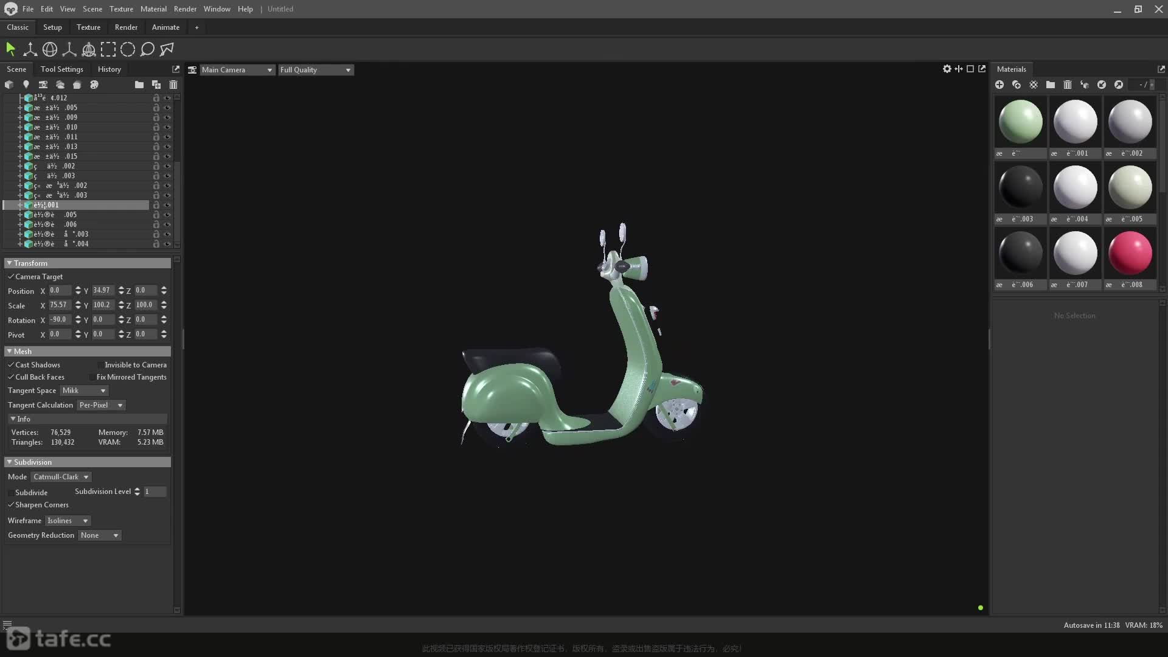1168x657 pixels.
Task: Open the File menu
Action: tap(28, 9)
